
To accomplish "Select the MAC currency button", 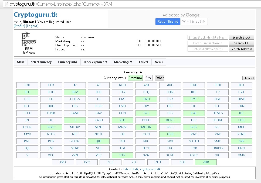I will pos(51,127).
